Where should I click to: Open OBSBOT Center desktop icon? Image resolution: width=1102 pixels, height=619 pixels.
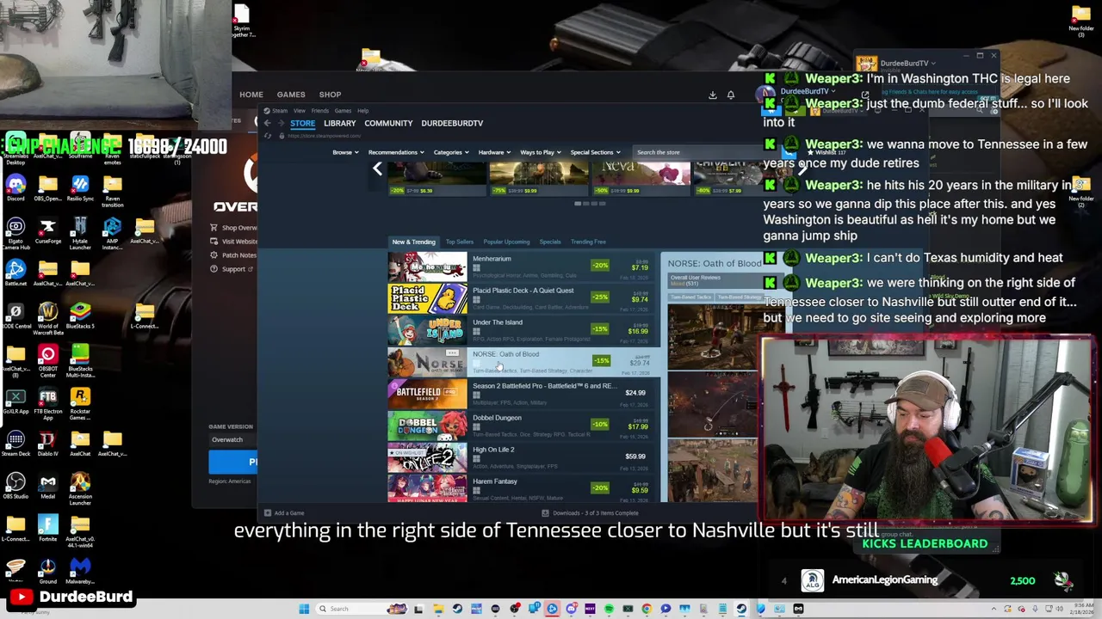pos(48,361)
